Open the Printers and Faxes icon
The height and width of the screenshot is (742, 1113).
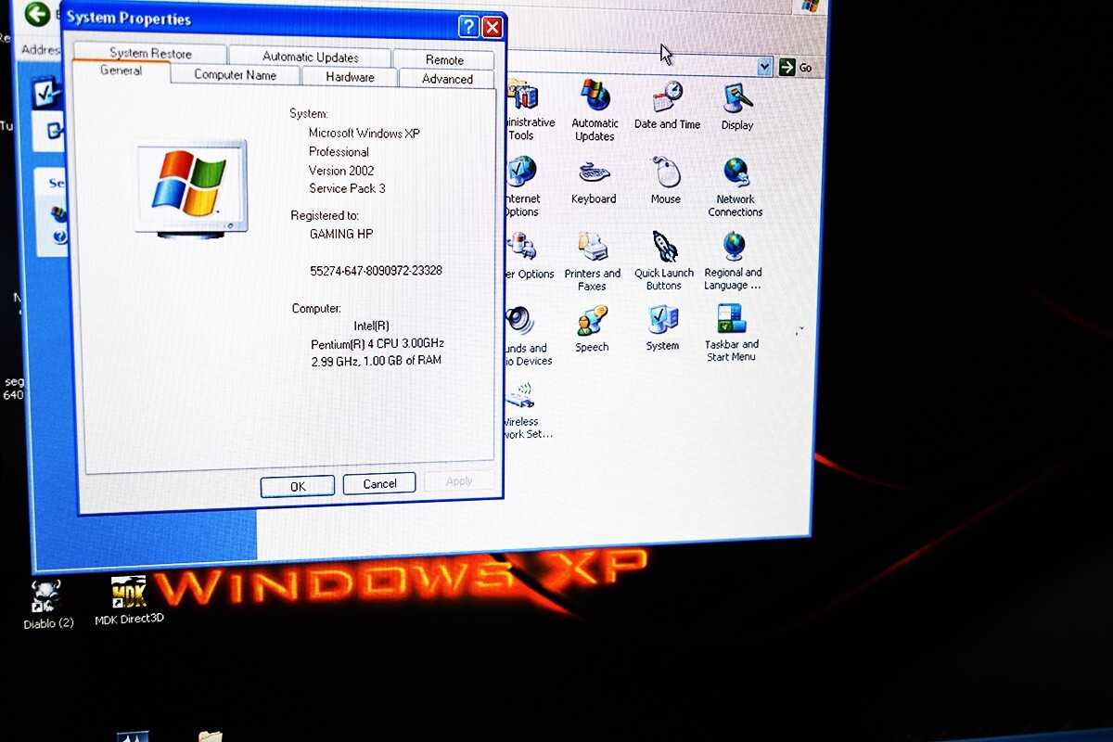pos(593,262)
